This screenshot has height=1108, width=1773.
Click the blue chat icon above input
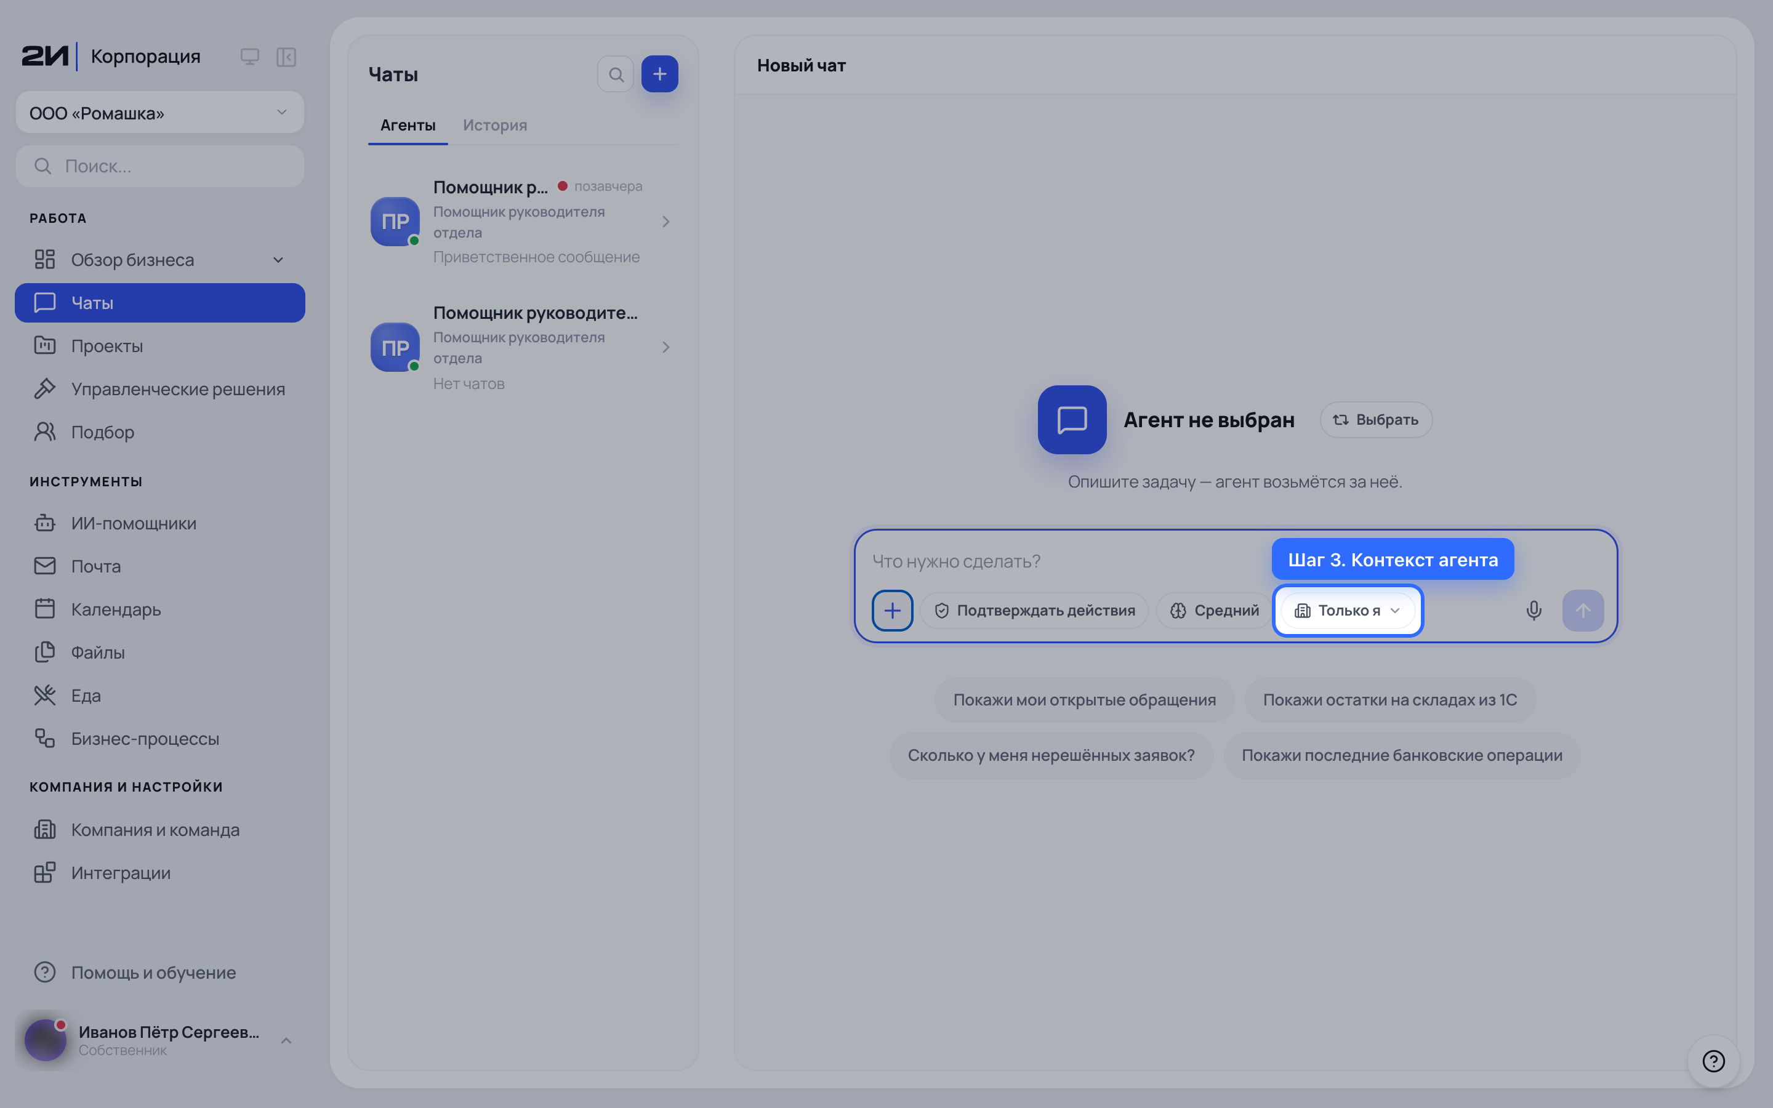(x=1072, y=420)
